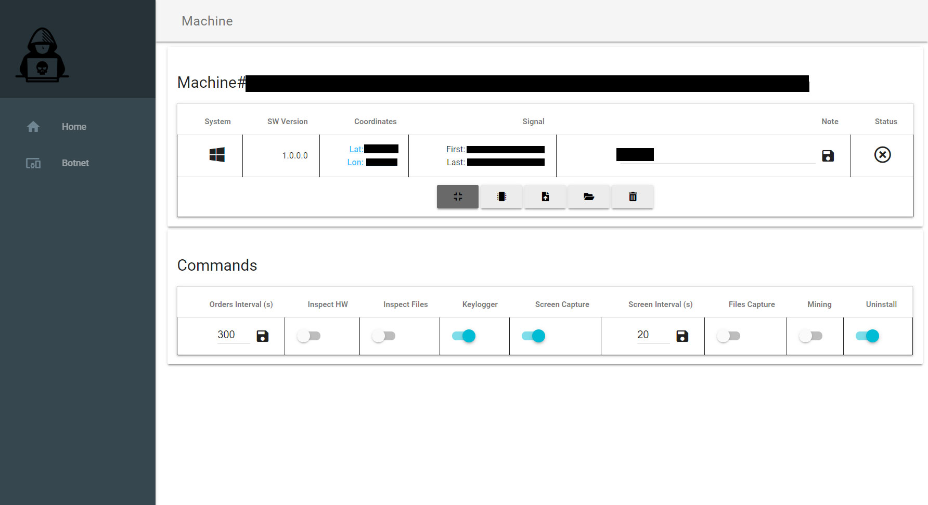Open the Lon: coordinate link
Viewport: 928px width, 505px height.
tap(355, 162)
